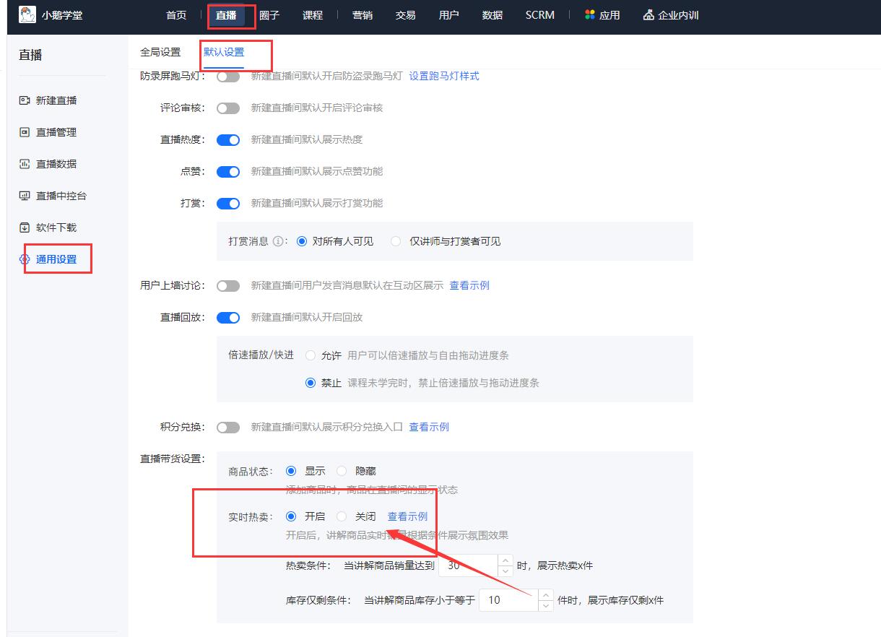This screenshot has height=637, width=881.
Task: Click the 软件下载 download icon
Action: coord(22,227)
